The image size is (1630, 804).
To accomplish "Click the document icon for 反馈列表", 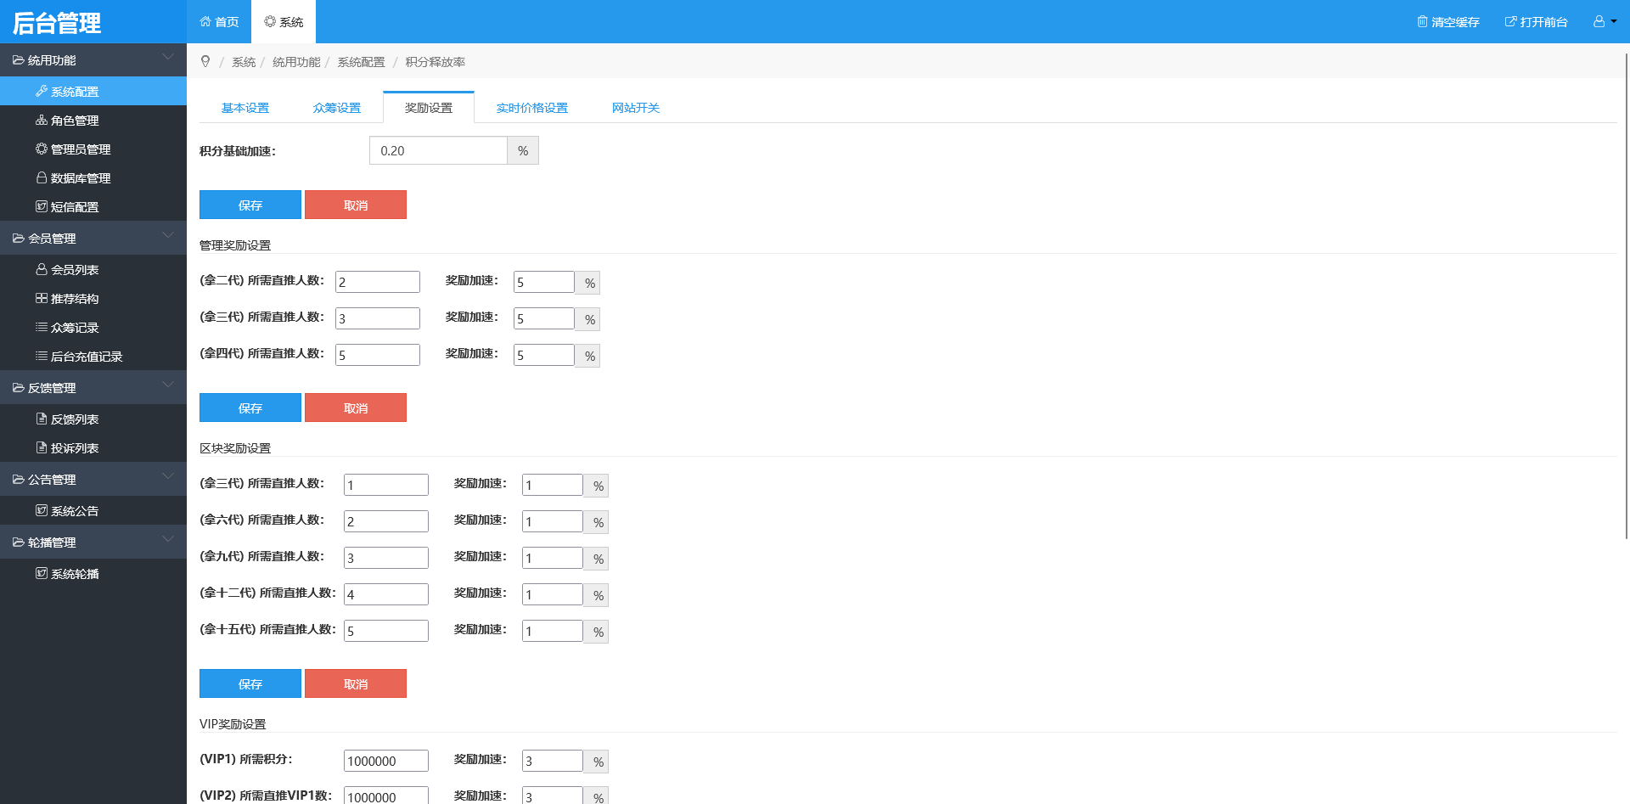I will (x=42, y=419).
